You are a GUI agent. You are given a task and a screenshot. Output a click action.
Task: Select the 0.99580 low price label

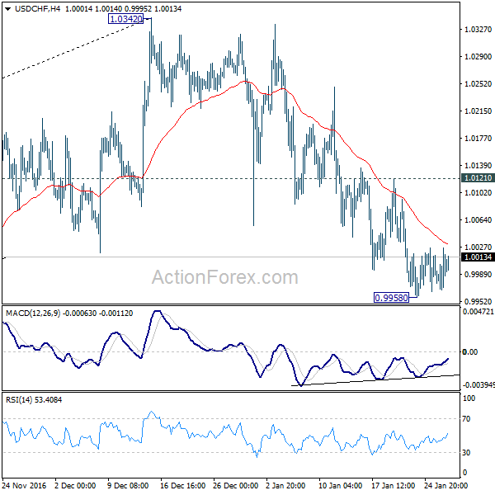tap(391, 297)
